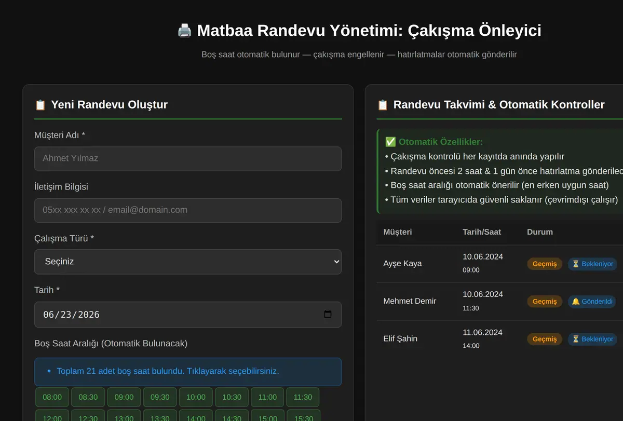The width and height of the screenshot is (623, 421).
Task: Select the 10:00 time slot
Action: (196, 397)
